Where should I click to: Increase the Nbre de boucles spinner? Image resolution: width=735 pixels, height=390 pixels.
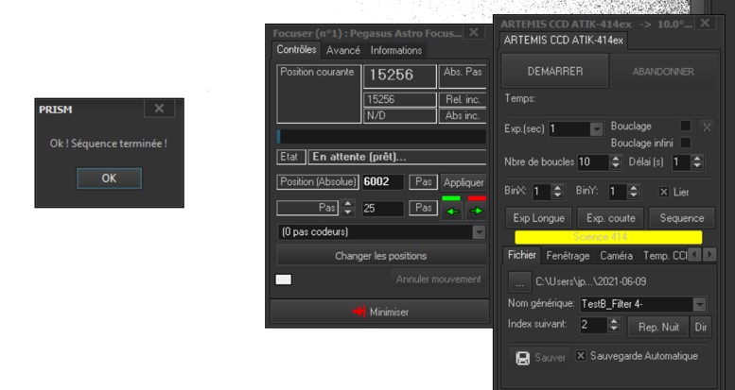pyautogui.click(x=616, y=157)
